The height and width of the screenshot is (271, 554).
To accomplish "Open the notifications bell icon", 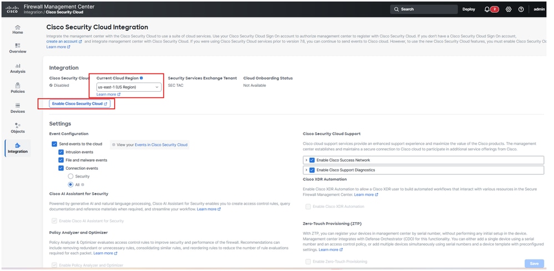I will (487, 9).
